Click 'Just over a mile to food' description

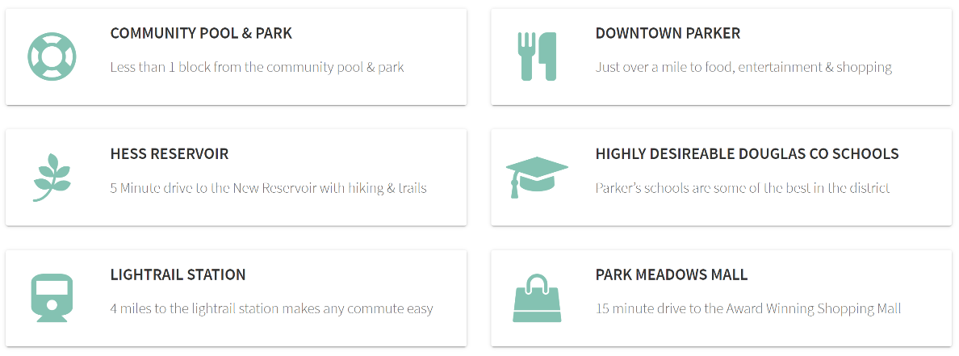[x=743, y=67]
